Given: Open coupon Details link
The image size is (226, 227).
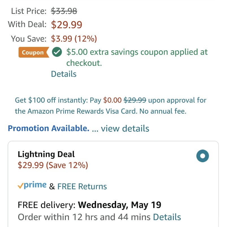Looking at the screenshot, I should (x=64, y=74).
